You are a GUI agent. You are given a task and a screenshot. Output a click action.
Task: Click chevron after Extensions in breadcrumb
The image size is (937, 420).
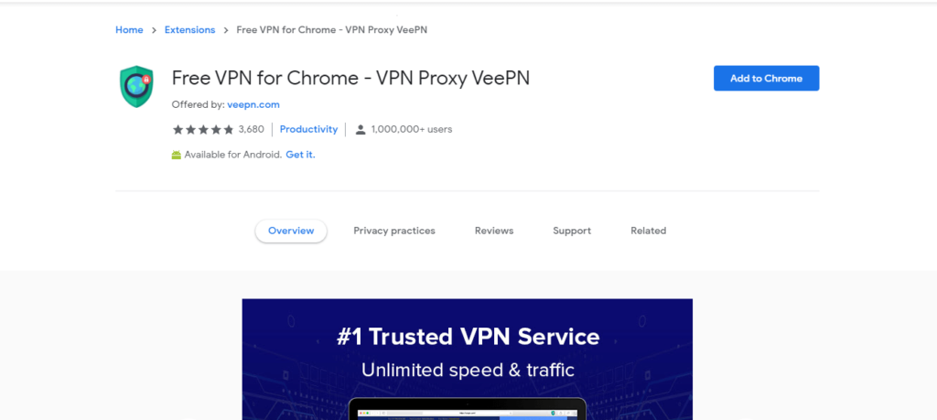click(226, 30)
